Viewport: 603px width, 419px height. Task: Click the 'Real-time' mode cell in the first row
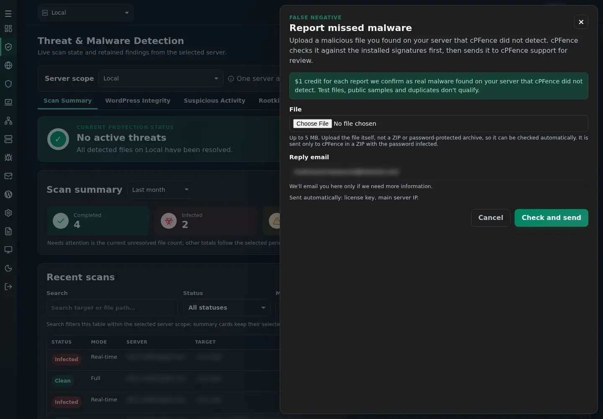tap(104, 357)
